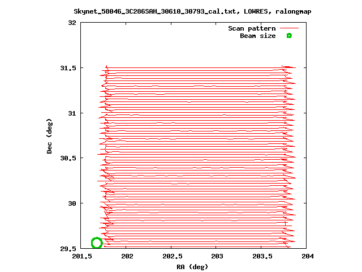This screenshot has width=362, height=272.
Task: Click the large green beam circle on the plot
Action: tap(97, 243)
